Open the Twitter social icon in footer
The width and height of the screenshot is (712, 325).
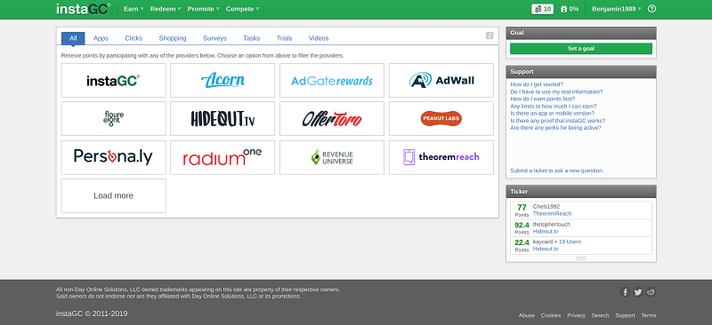[x=638, y=292]
